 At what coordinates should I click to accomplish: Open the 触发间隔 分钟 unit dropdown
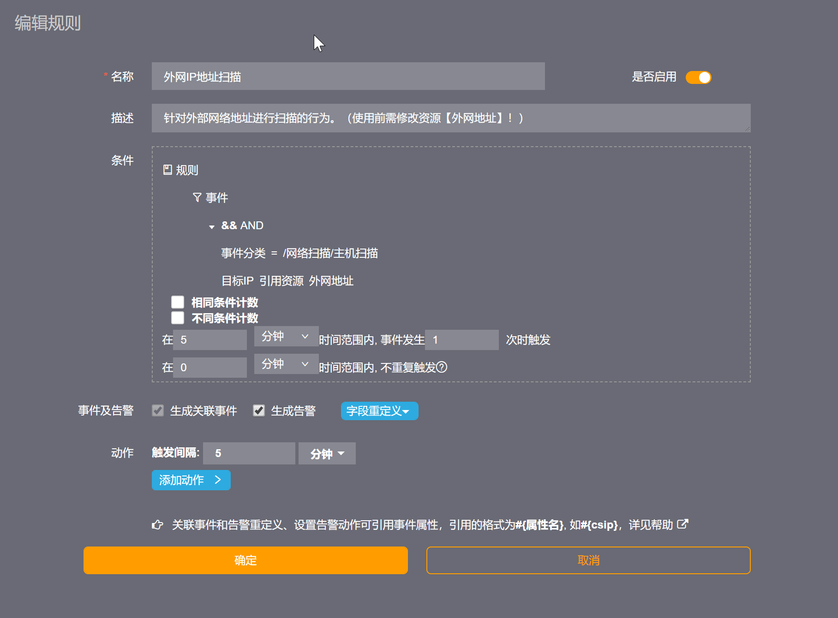(x=327, y=453)
